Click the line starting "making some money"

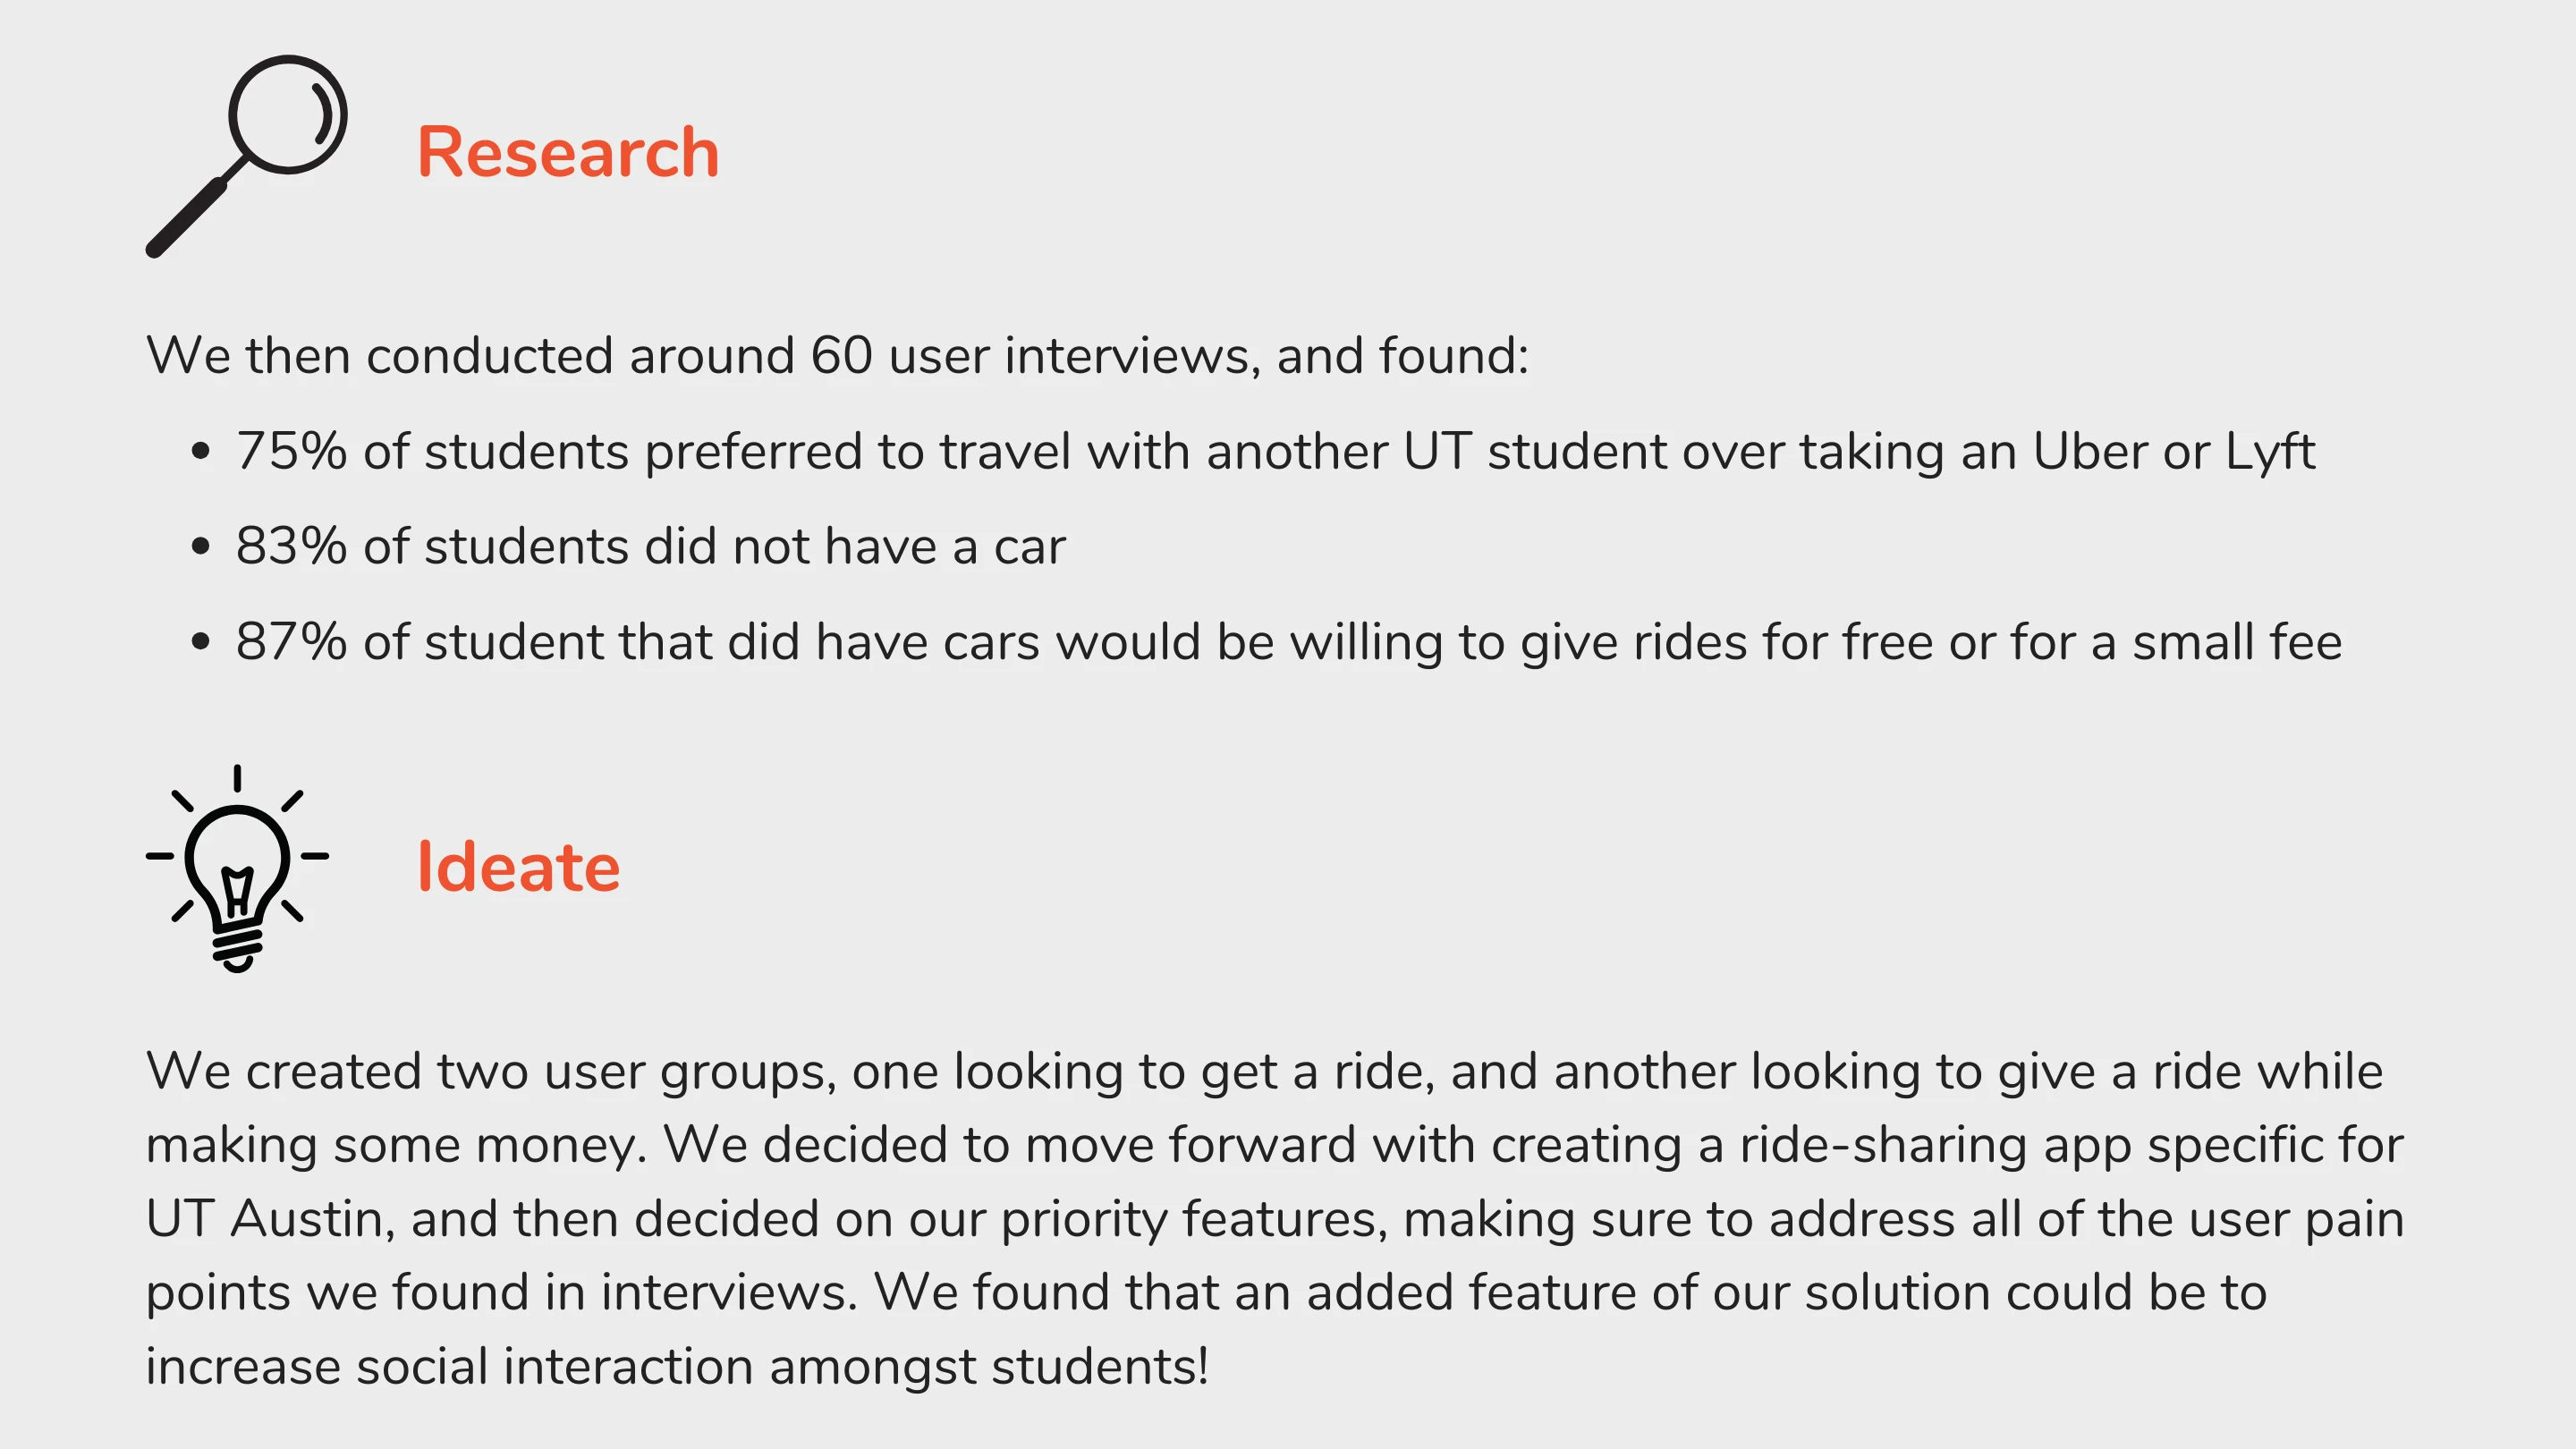pos(1274,1145)
